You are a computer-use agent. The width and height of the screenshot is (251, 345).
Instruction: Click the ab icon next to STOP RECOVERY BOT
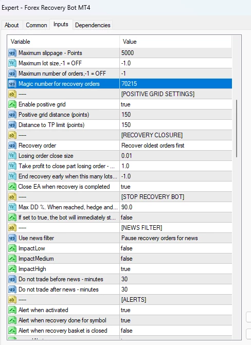12,197
